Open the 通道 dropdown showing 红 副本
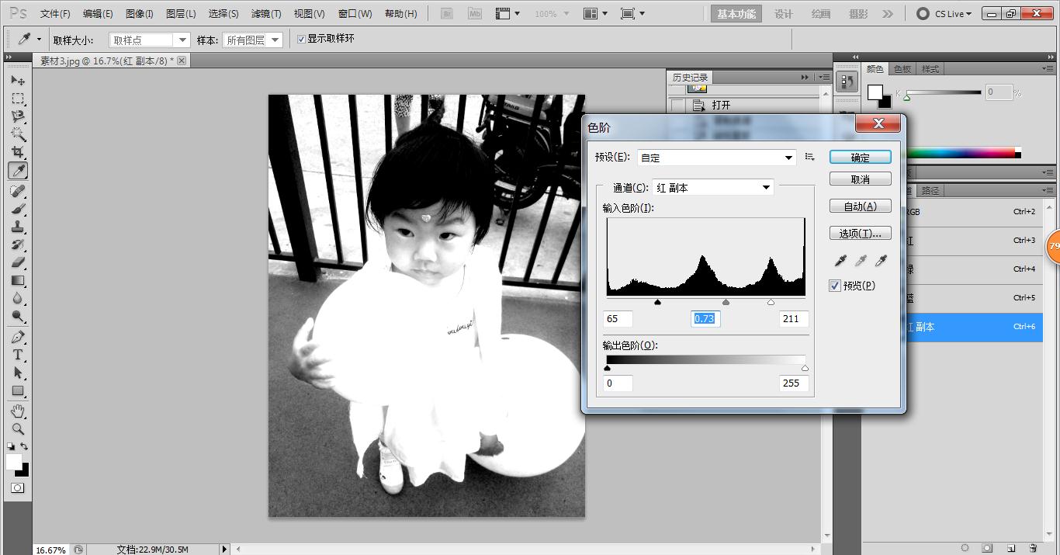The width and height of the screenshot is (1060, 555). 711,186
